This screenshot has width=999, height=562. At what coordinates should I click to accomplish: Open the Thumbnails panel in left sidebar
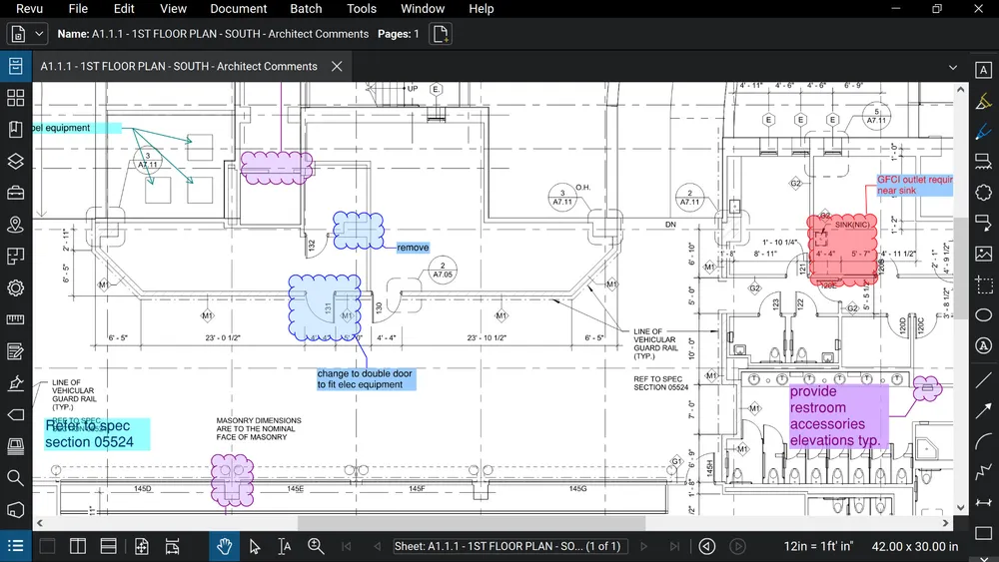[15, 98]
